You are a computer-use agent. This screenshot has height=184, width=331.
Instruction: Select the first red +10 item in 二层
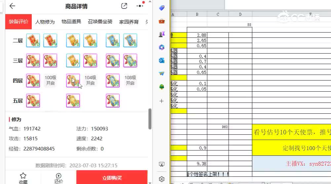pyautogui.click(x=33, y=40)
